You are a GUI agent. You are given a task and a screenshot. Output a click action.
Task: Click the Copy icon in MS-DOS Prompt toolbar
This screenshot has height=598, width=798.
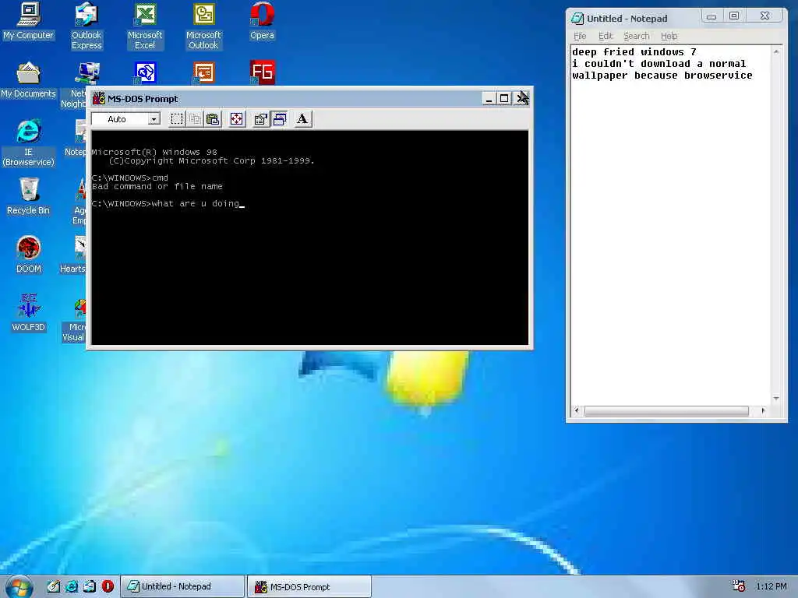click(194, 119)
